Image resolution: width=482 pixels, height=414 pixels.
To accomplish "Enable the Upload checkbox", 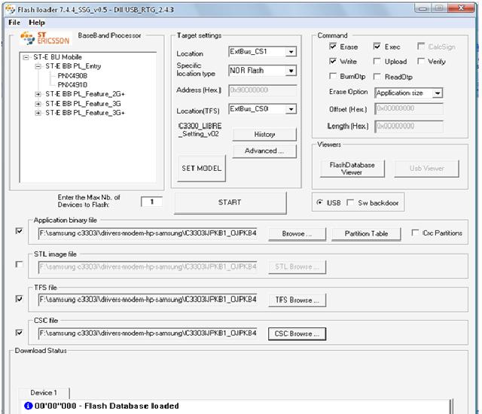I will pos(377,61).
